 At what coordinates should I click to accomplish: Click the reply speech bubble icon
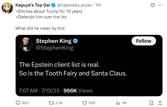[x=18, y=103]
